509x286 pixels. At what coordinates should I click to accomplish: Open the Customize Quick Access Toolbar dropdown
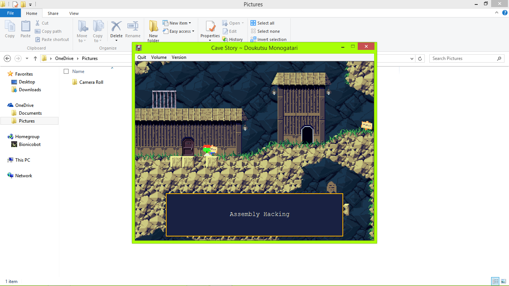(31, 5)
